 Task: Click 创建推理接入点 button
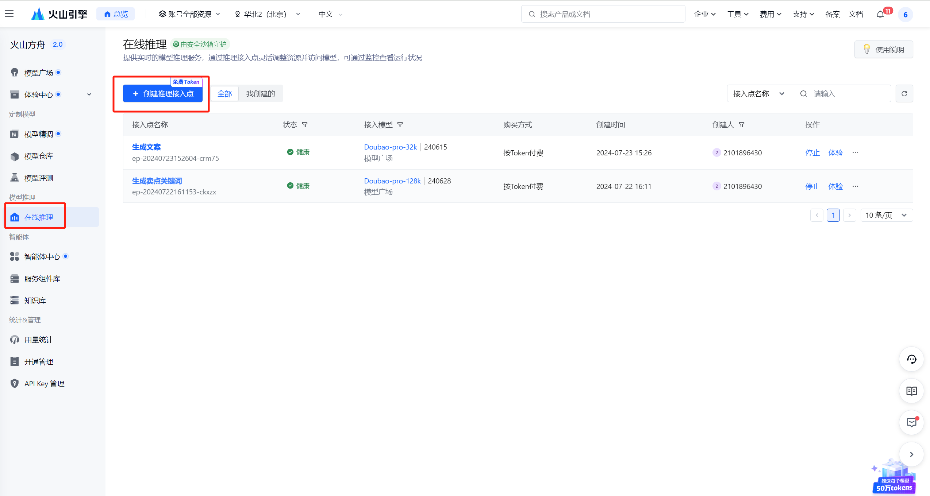(163, 94)
